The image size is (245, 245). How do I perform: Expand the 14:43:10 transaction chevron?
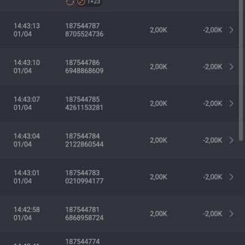pos(232,67)
